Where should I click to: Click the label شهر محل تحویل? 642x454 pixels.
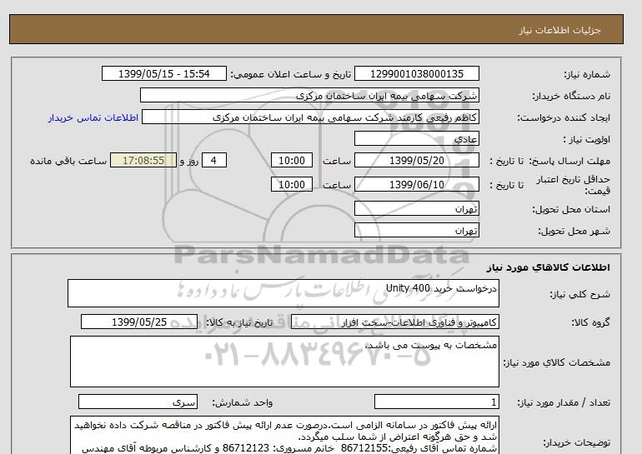(574, 231)
